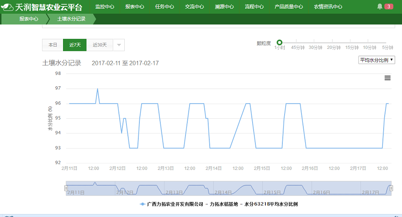
Task: Open the 平均水分比例 dropdown
Action: 376,60
